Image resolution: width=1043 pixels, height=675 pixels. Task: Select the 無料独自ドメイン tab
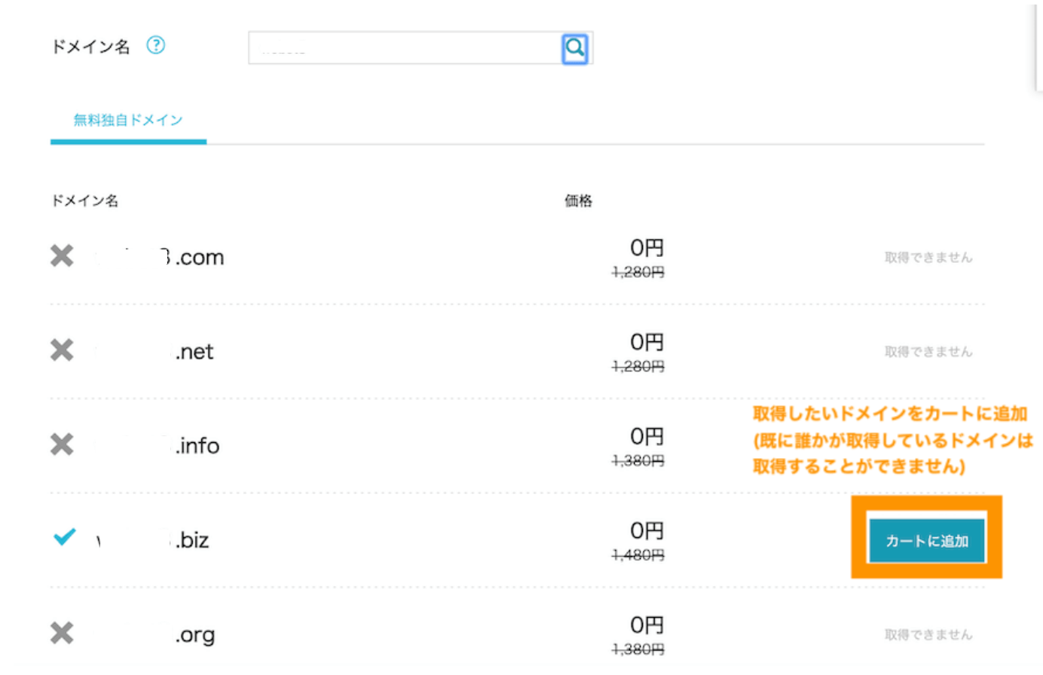point(128,121)
